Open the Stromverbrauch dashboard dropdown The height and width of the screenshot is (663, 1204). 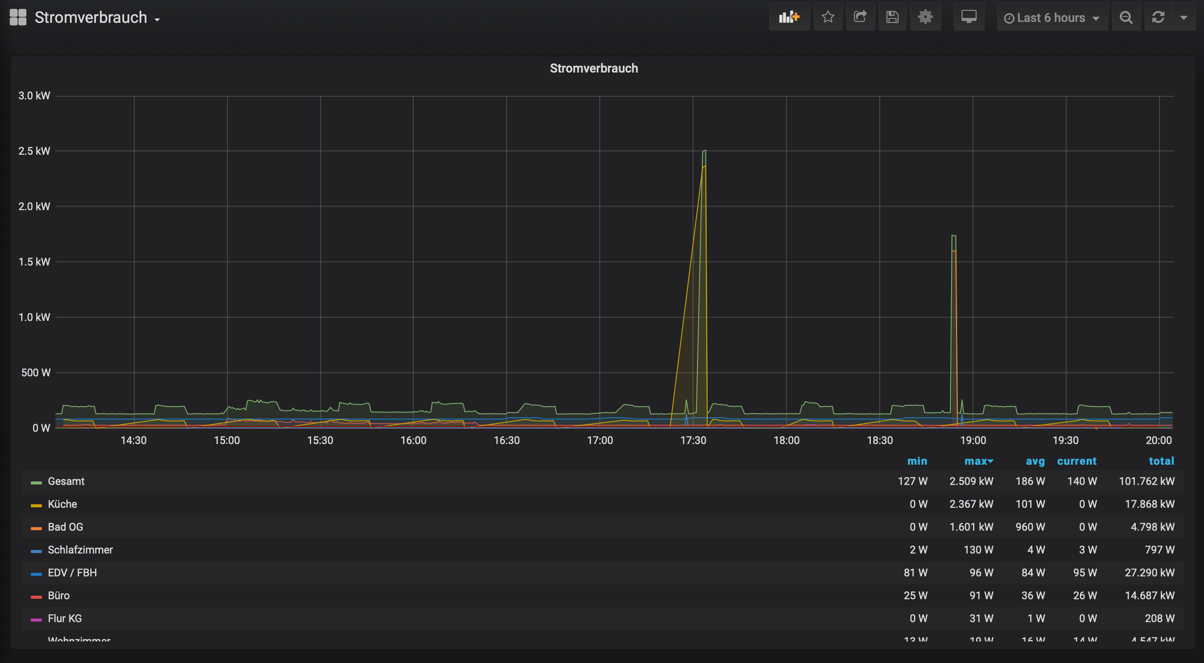coord(97,18)
